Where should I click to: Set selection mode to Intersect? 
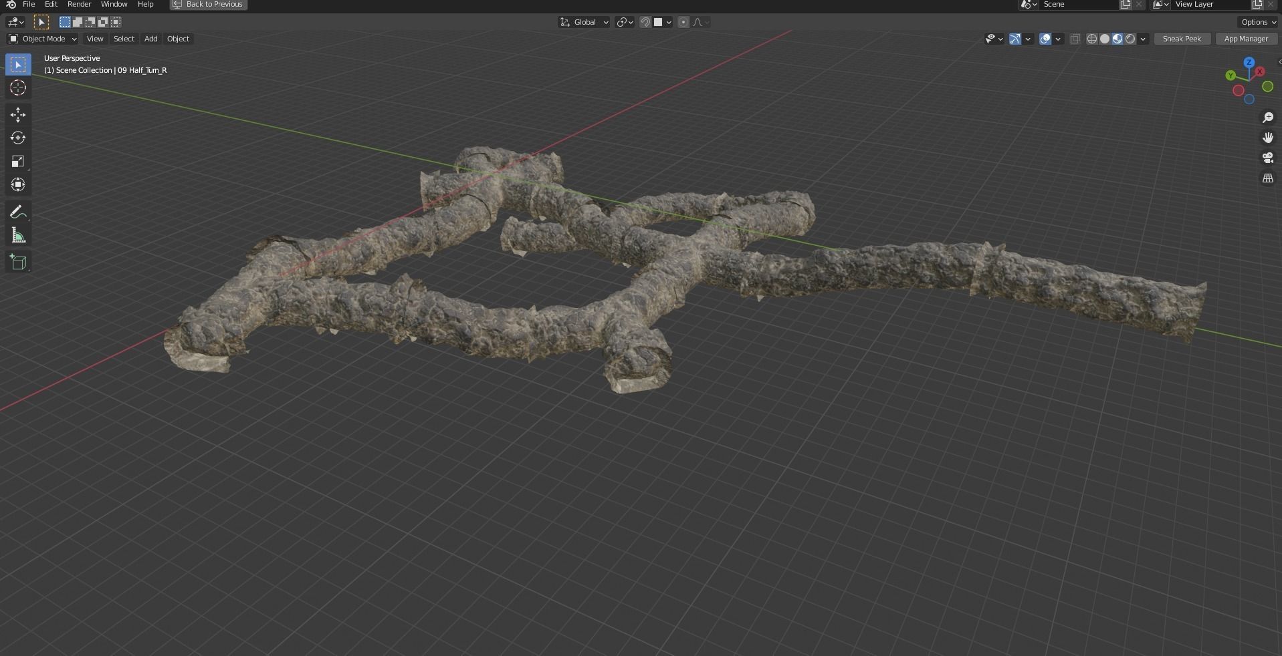click(116, 22)
